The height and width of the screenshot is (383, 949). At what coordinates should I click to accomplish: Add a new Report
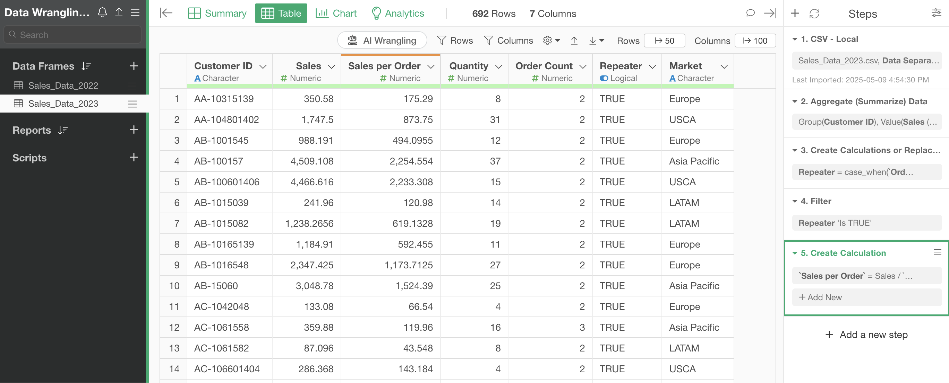[134, 130]
